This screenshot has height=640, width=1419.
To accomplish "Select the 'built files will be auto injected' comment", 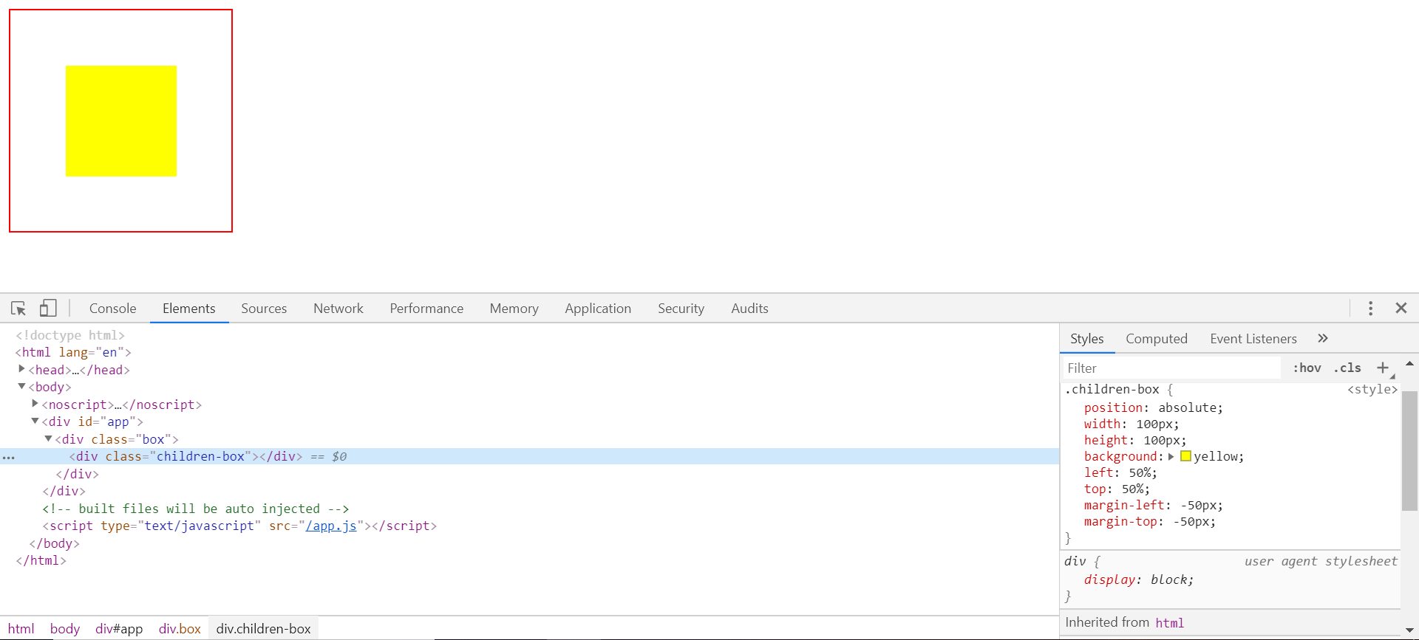I will click(195, 509).
